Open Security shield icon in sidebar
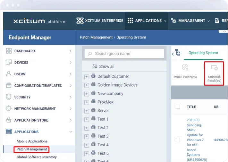The width and height of the screenshot is (228, 162). click(x=9, y=97)
